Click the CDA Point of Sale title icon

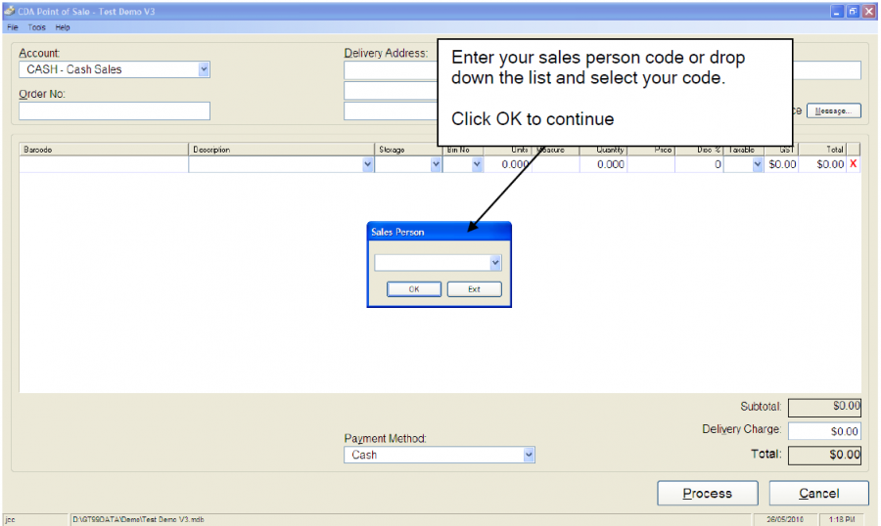click(x=9, y=11)
